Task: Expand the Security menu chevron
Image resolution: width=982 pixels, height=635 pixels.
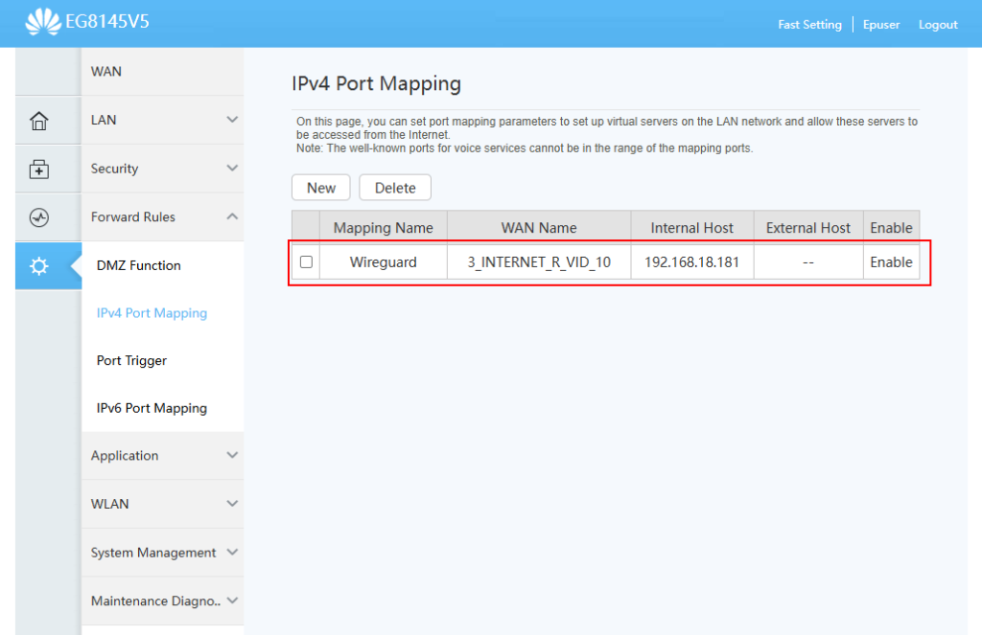Action: [x=232, y=169]
